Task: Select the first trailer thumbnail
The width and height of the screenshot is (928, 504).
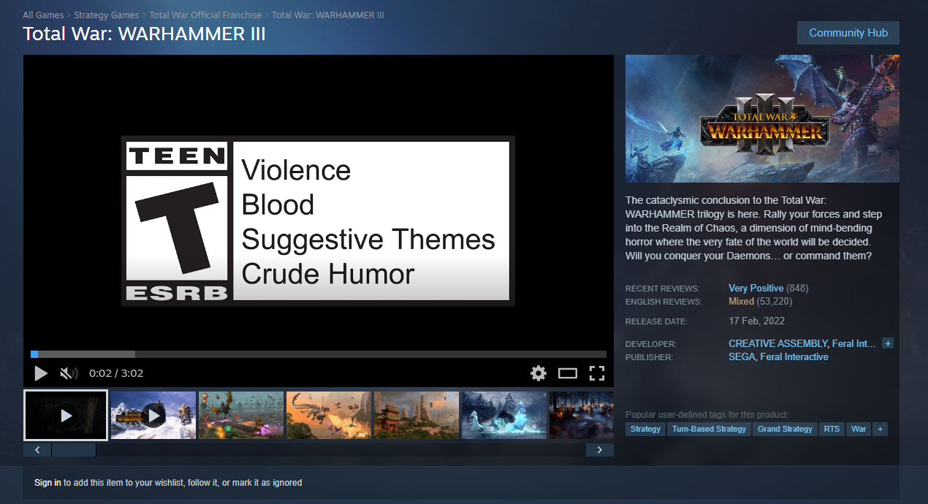Action: tap(66, 415)
